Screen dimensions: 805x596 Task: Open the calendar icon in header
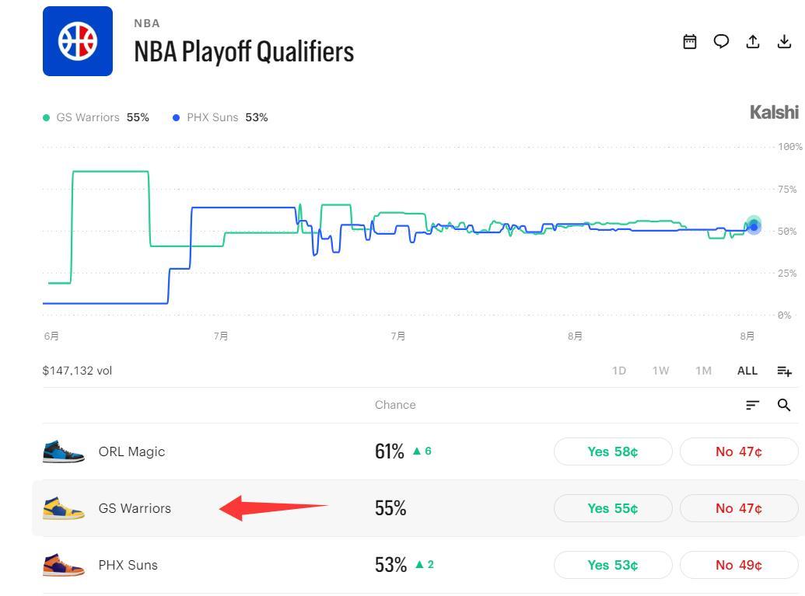point(689,41)
